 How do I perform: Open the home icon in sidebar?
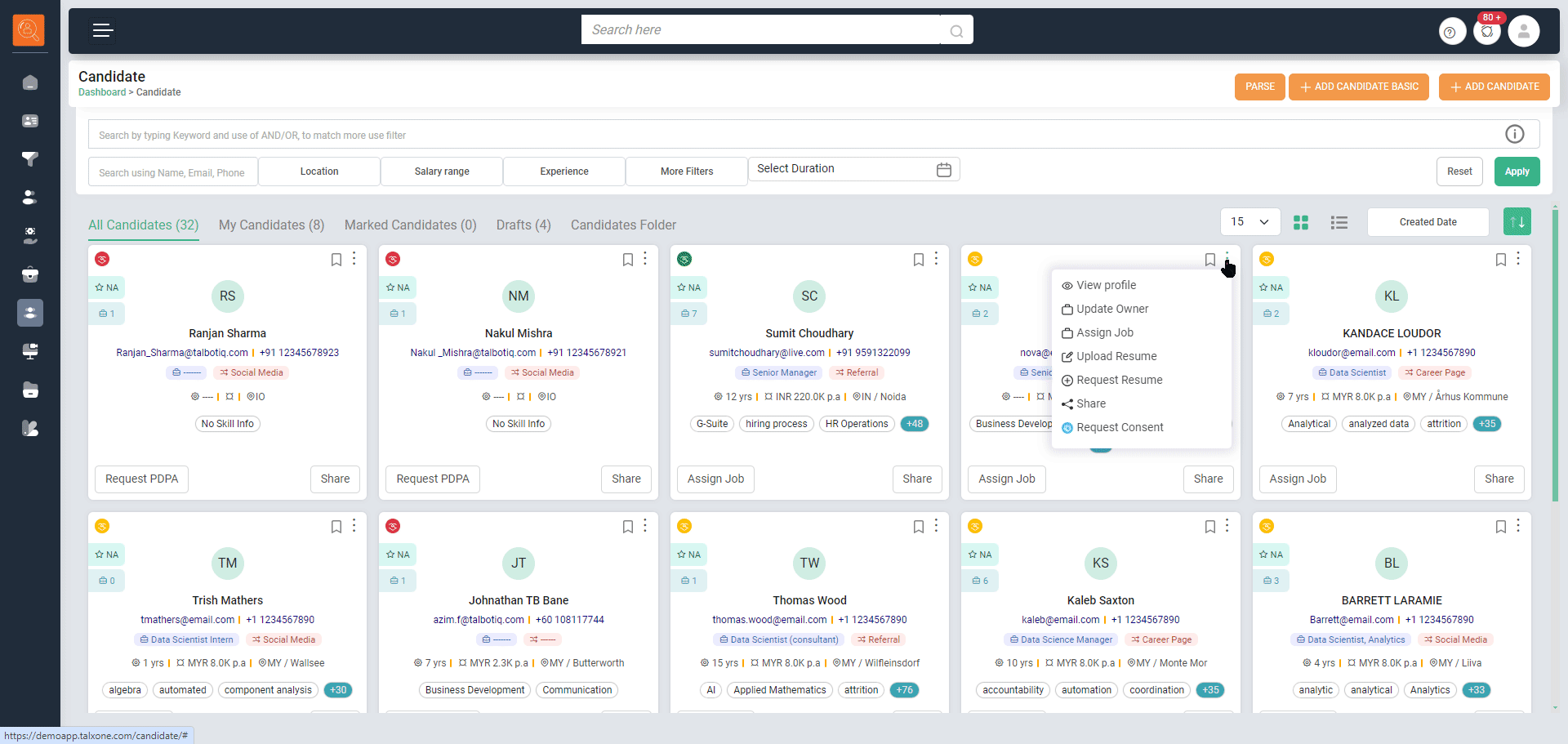coord(30,82)
